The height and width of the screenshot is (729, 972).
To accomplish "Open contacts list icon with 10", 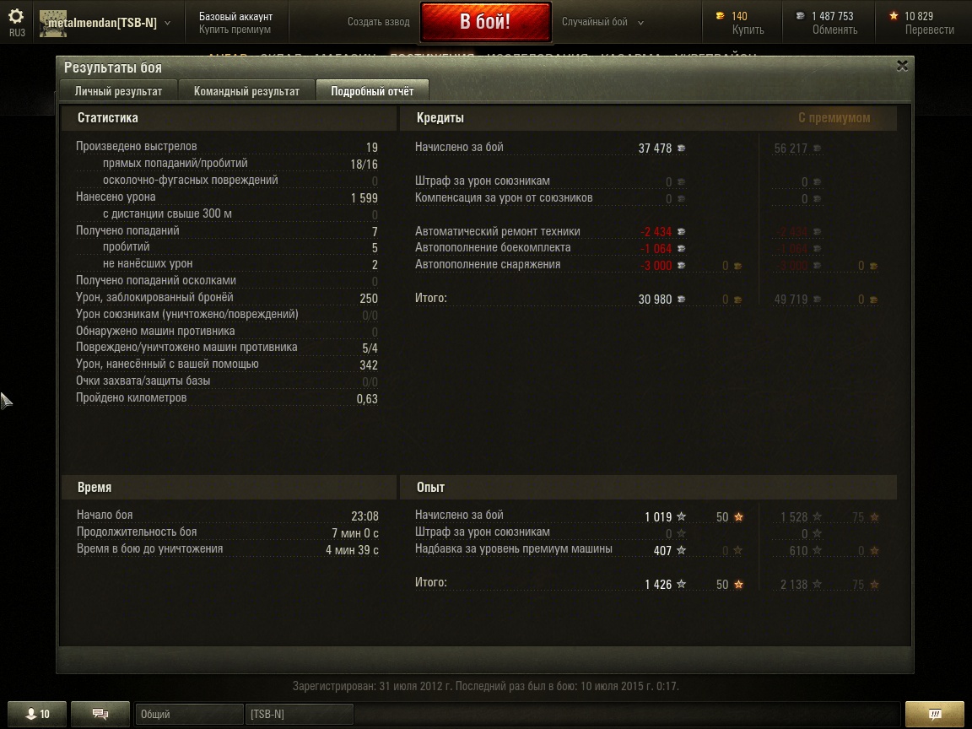I will click(37, 714).
